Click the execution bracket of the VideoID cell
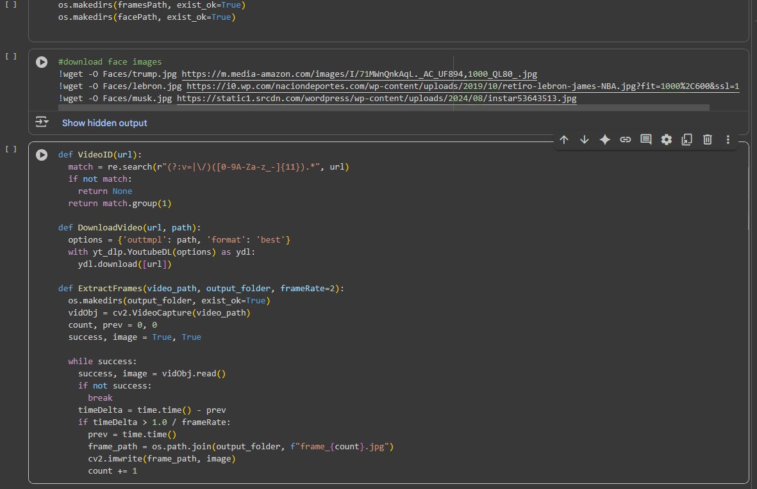Screen dimensions: 757x489 (11, 149)
